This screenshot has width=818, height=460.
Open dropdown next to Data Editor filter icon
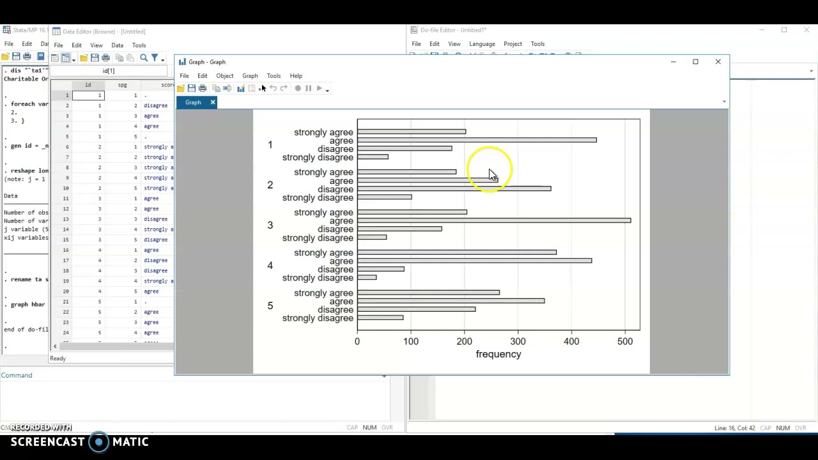(162, 60)
